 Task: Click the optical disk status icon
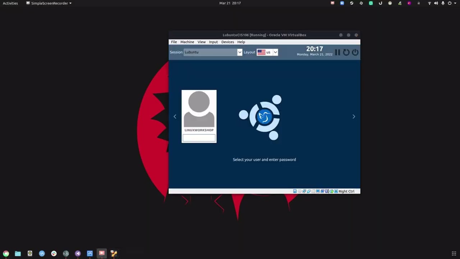300,191
